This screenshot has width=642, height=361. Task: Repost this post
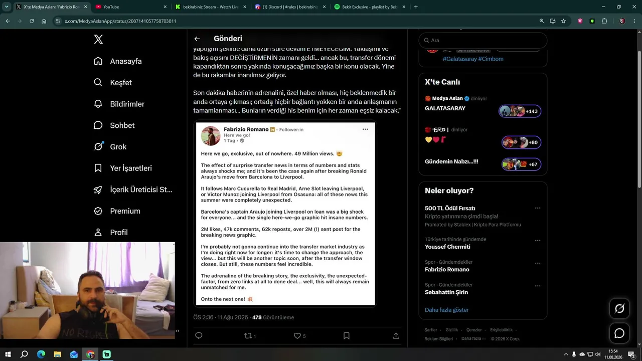(x=250, y=336)
